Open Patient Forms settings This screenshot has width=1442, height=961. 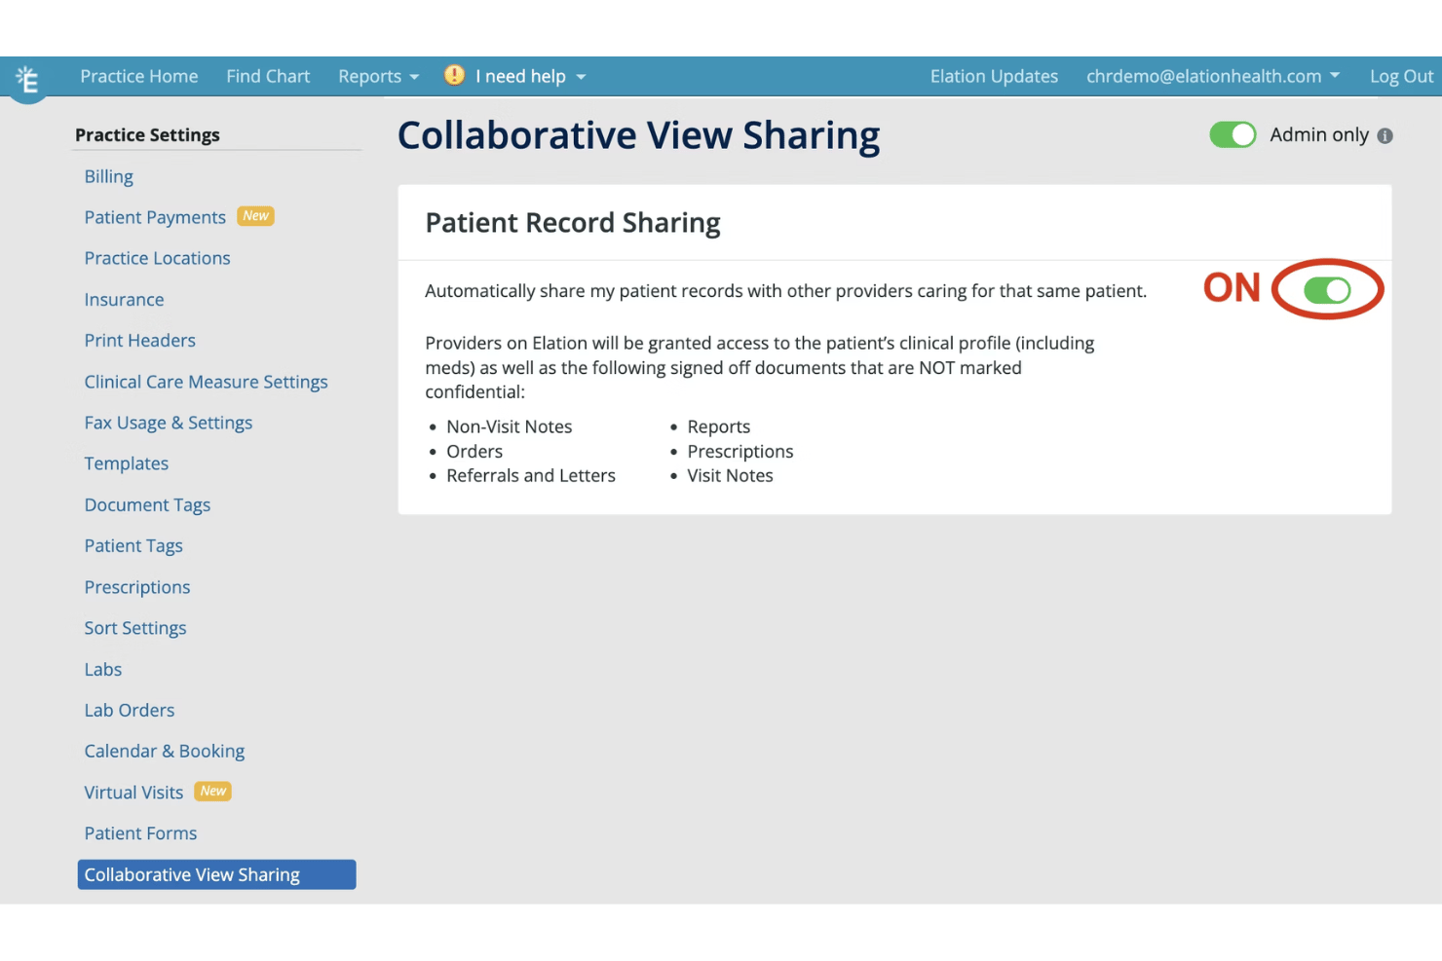(140, 833)
